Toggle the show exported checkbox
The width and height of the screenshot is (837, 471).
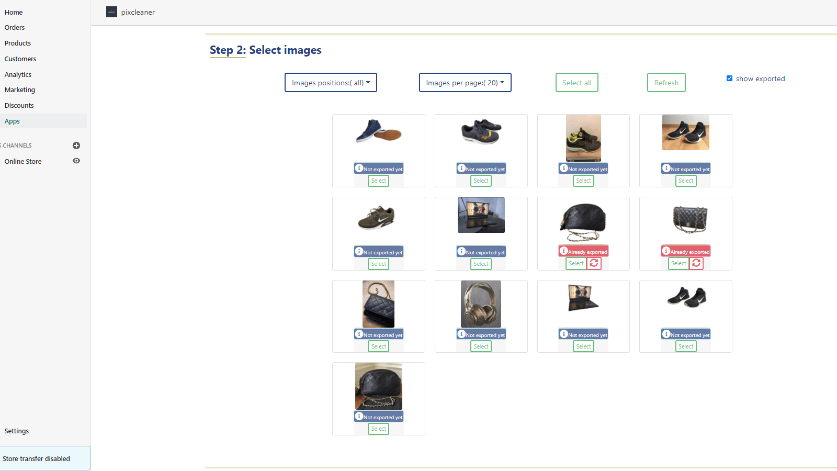(x=729, y=78)
